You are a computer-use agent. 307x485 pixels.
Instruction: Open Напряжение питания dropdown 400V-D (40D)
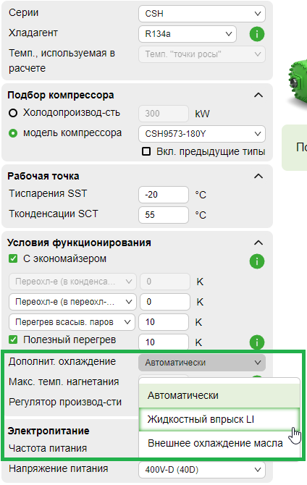coord(202,470)
